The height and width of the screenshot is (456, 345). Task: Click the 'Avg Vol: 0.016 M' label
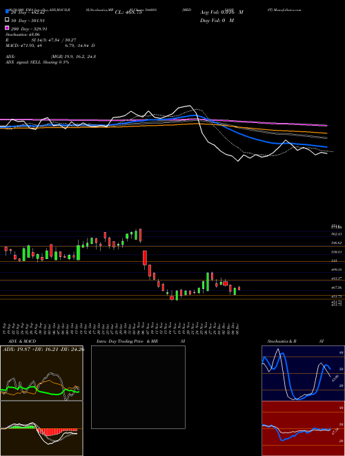point(221,12)
